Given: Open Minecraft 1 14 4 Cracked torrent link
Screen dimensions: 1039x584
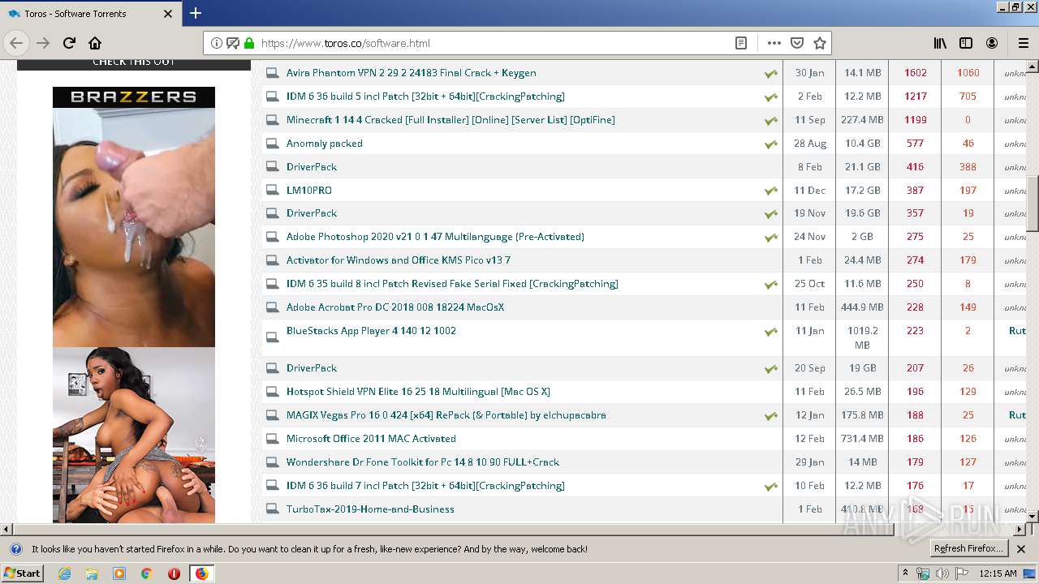Looking at the screenshot, I should [451, 120].
